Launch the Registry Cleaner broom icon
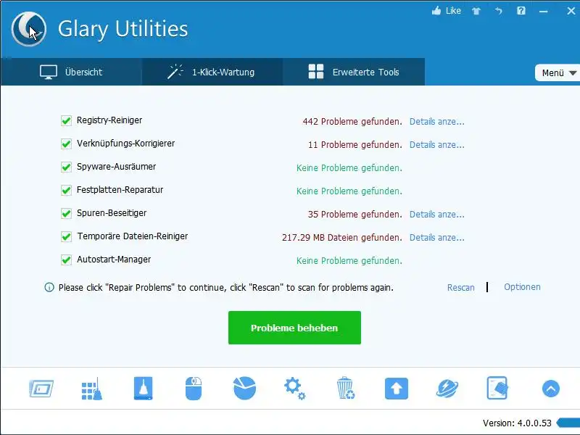 92,389
